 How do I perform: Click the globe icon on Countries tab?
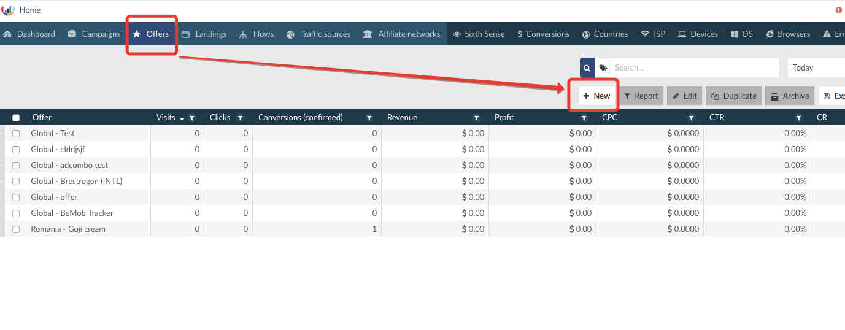586,34
